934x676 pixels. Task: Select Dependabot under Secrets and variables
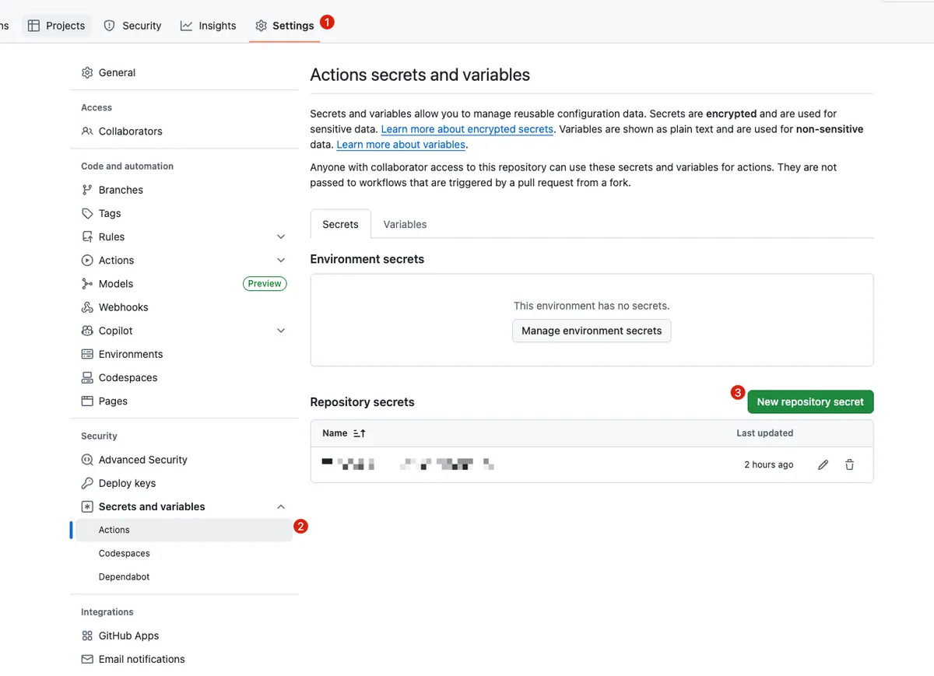tap(124, 576)
